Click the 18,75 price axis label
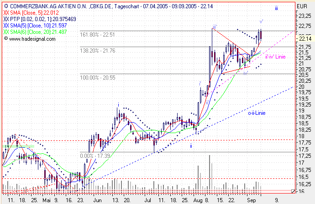The width and height of the screenshot is (315, 204). coord(305,117)
